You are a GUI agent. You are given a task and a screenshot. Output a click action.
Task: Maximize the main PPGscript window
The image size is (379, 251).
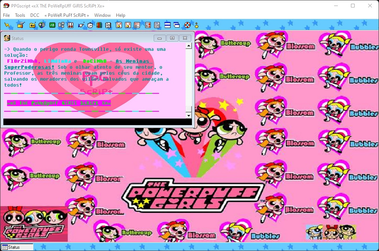353,6
